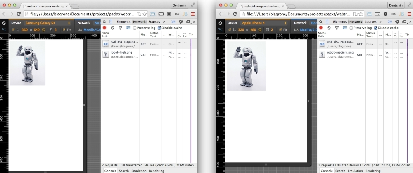The width and height of the screenshot is (413, 173).
Task: Click the JB extension icon in the right window
Action: [401, 14]
